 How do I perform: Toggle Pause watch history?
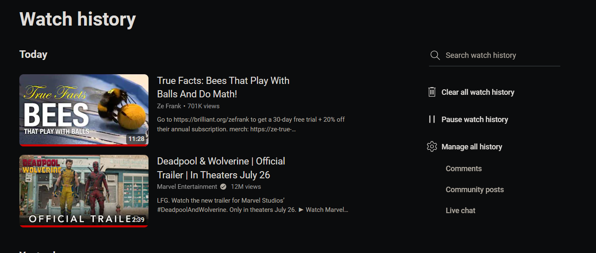click(475, 120)
